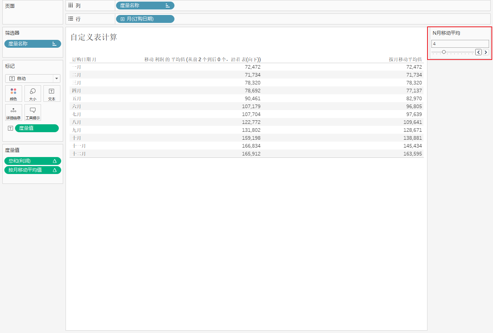Click the value 159,198 in 十月 row
The height and width of the screenshot is (333, 493).
click(251, 138)
